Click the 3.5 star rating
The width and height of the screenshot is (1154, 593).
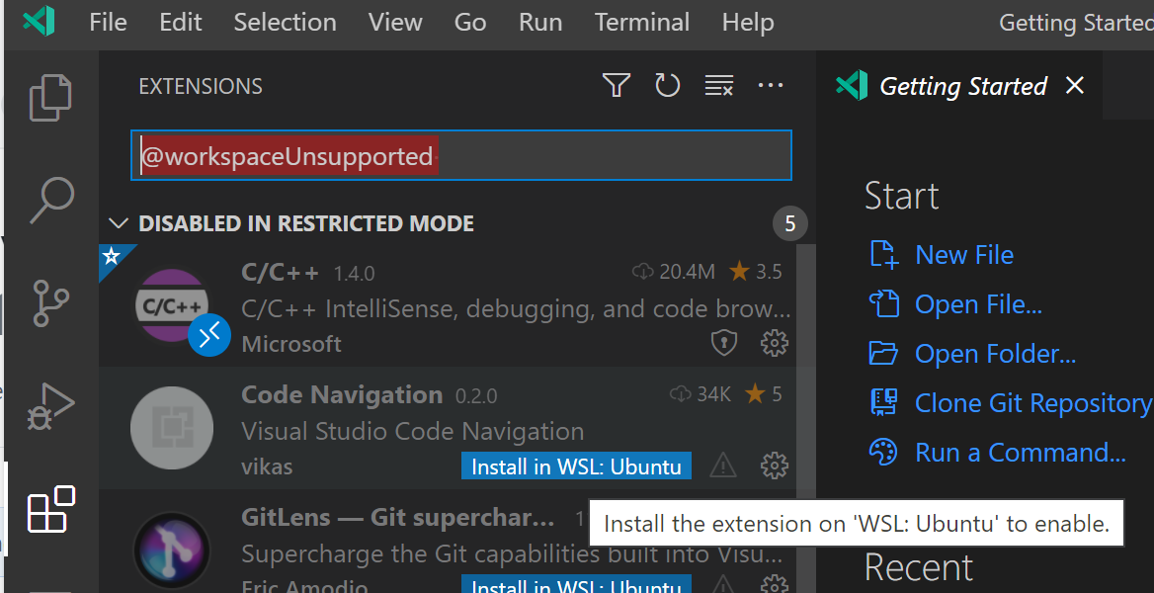tap(756, 272)
